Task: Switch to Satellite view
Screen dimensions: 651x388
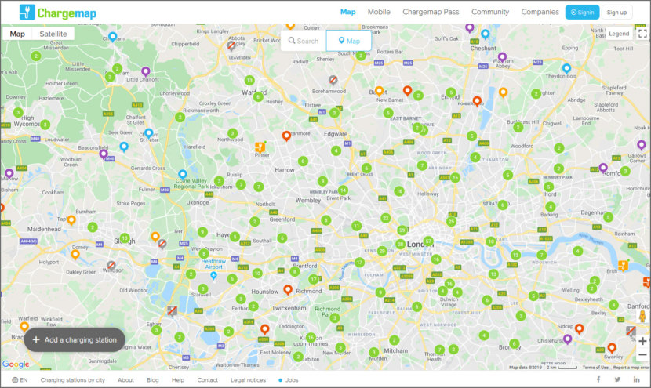Action: pos(53,34)
